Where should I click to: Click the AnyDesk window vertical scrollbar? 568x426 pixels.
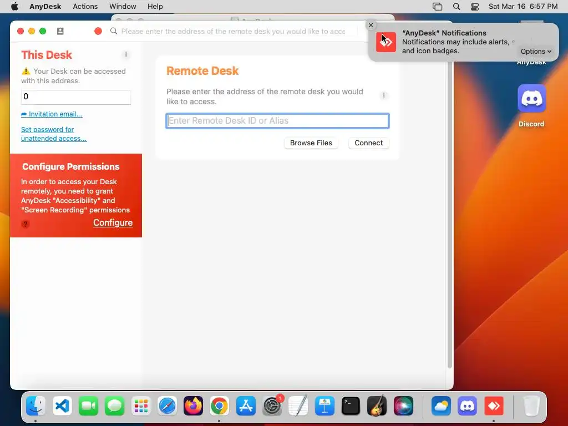pos(449,214)
